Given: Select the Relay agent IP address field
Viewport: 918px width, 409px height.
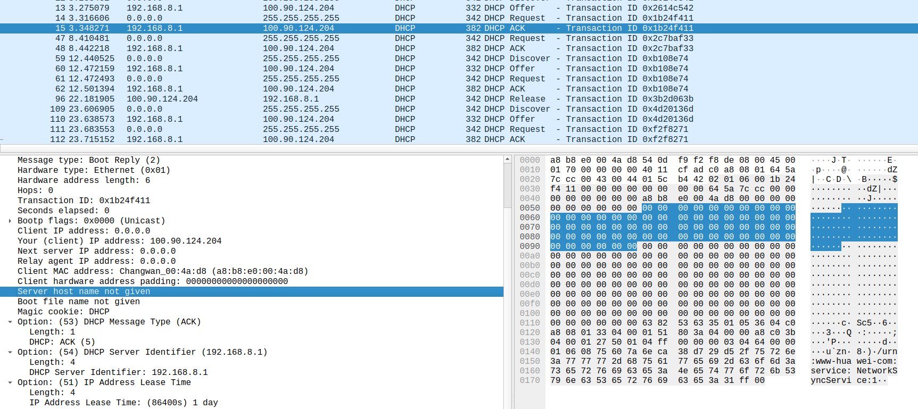Looking at the screenshot, I should (96, 261).
